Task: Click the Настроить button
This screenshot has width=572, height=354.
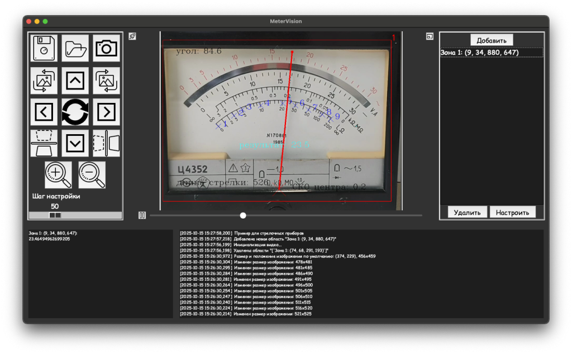Action: pos(512,213)
